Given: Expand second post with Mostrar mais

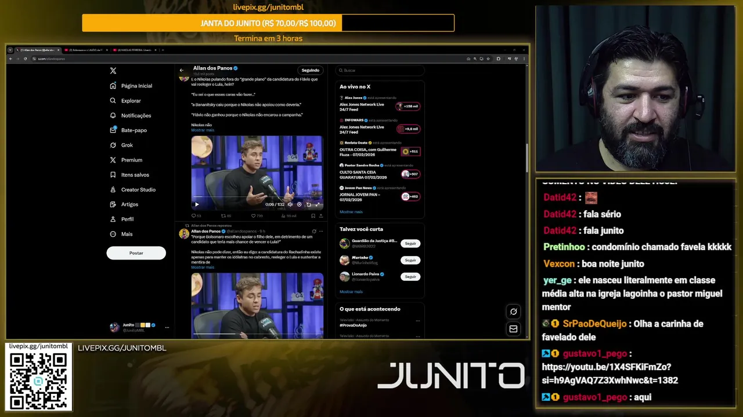Looking at the screenshot, I should 203,268.
